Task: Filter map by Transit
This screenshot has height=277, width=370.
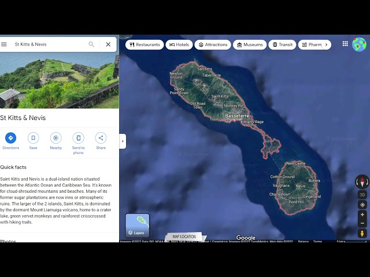Action: 282,45
